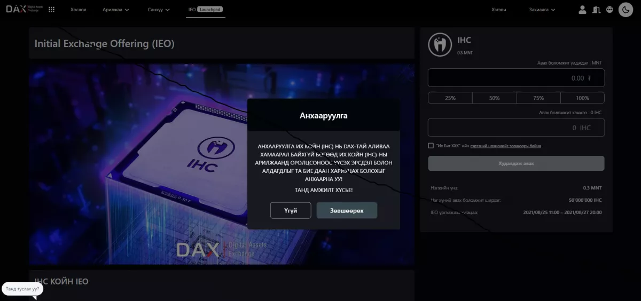Click the 'ІНС КОЙН IEO' section heading

tap(61, 281)
